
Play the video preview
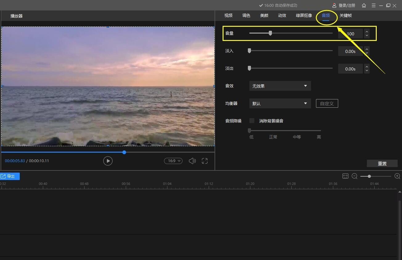pos(108,161)
